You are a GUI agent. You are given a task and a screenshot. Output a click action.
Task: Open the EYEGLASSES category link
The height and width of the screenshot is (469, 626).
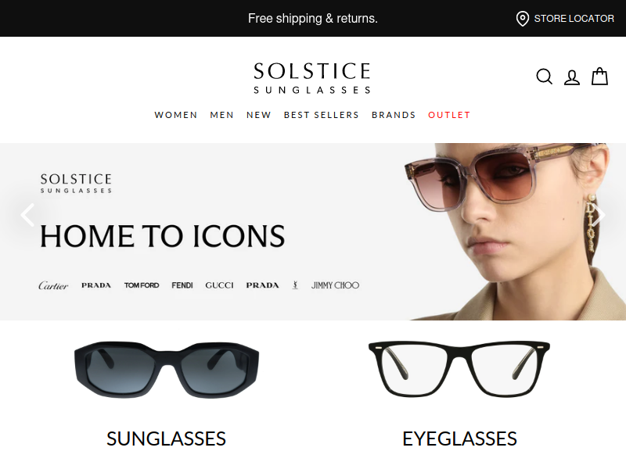coord(459,439)
